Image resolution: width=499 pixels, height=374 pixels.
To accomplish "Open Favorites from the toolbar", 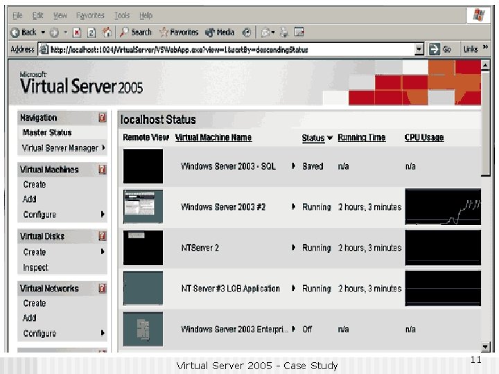I will point(179,32).
